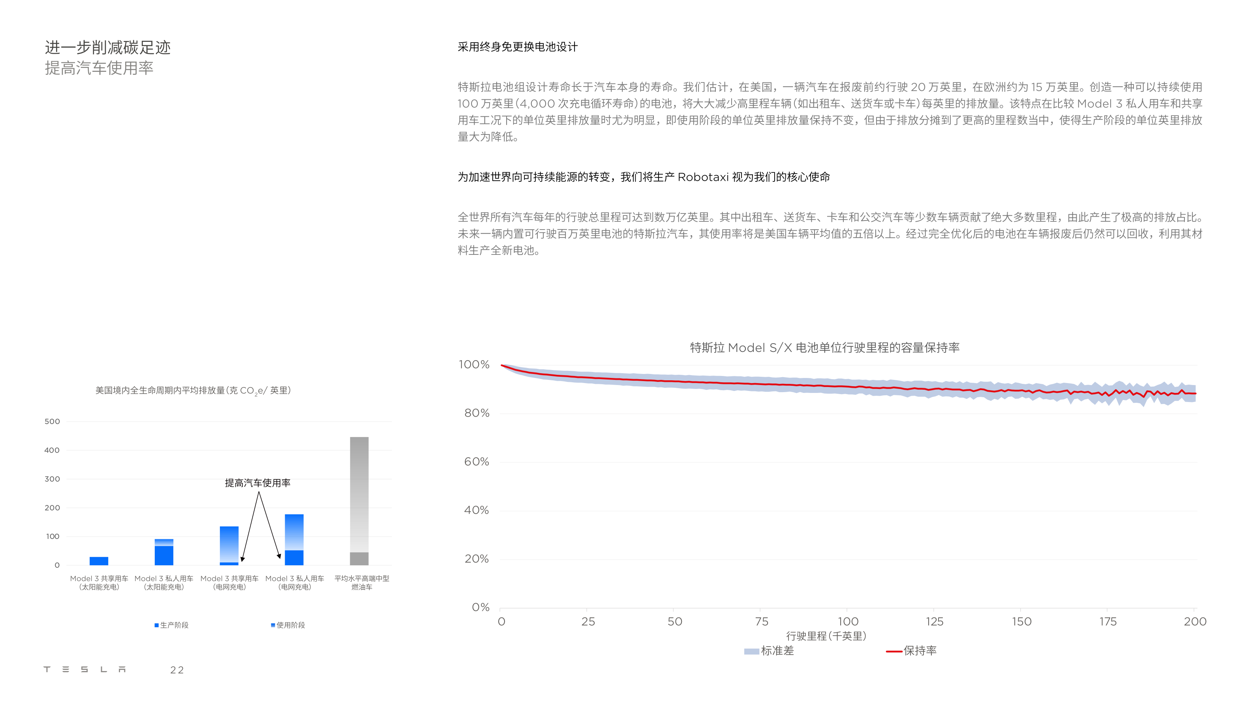
Task: Click the 25 x-axis tick label
Action: [x=588, y=622]
